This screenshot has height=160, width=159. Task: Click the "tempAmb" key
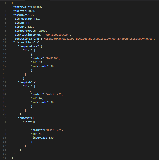coord(25,82)
